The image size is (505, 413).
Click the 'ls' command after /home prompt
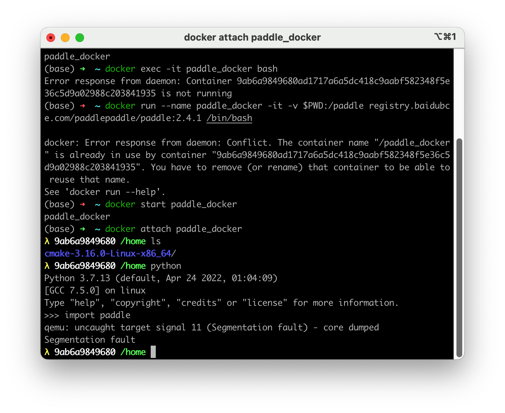tap(156, 241)
